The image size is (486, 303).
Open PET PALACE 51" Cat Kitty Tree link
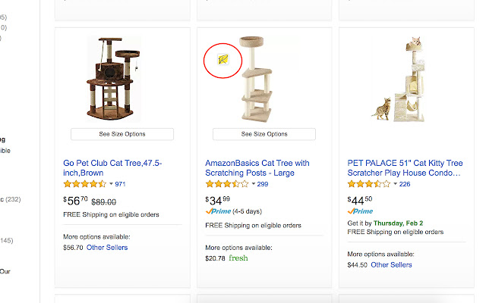(403, 167)
